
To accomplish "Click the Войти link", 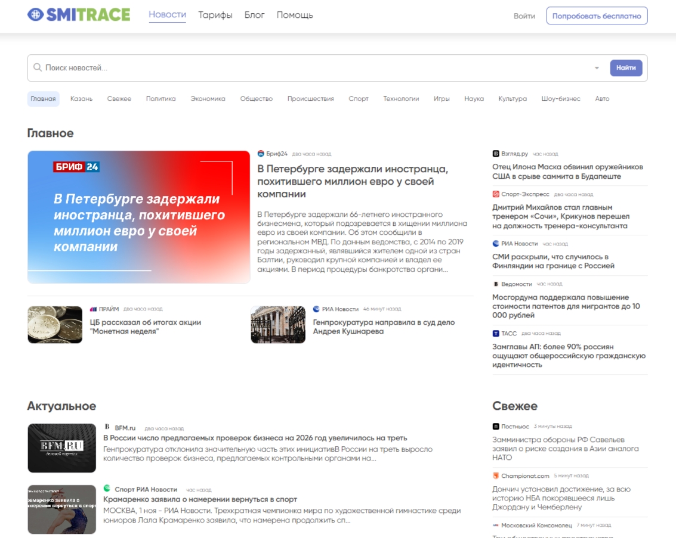I will tap(524, 16).
